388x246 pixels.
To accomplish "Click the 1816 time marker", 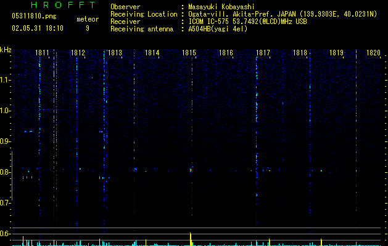I will click(226, 53).
